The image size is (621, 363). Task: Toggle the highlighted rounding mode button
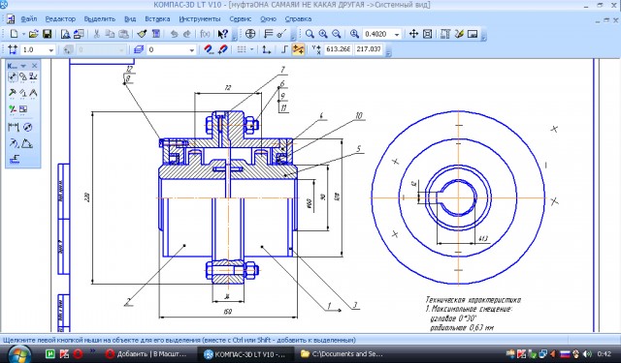click(298, 49)
